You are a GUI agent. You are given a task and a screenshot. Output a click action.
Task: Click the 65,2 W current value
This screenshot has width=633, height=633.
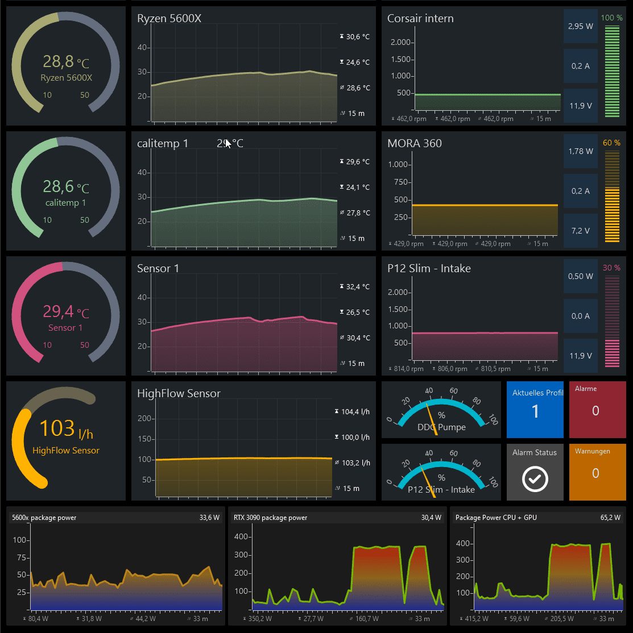(x=610, y=518)
